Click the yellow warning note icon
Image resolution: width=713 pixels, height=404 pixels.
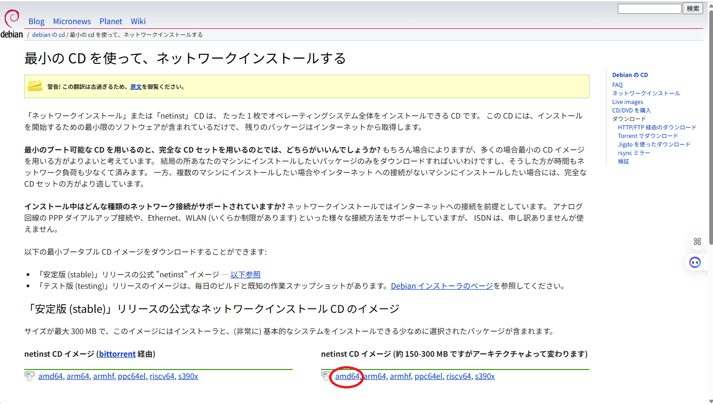click(35, 86)
